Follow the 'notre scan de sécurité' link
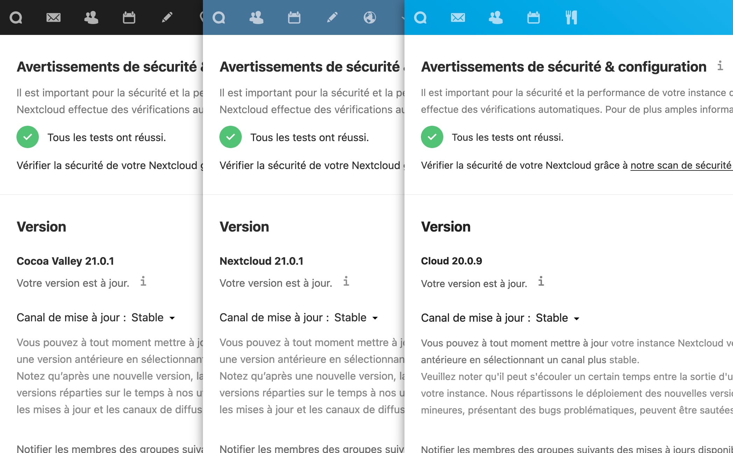This screenshot has width=733, height=453. 681,165
